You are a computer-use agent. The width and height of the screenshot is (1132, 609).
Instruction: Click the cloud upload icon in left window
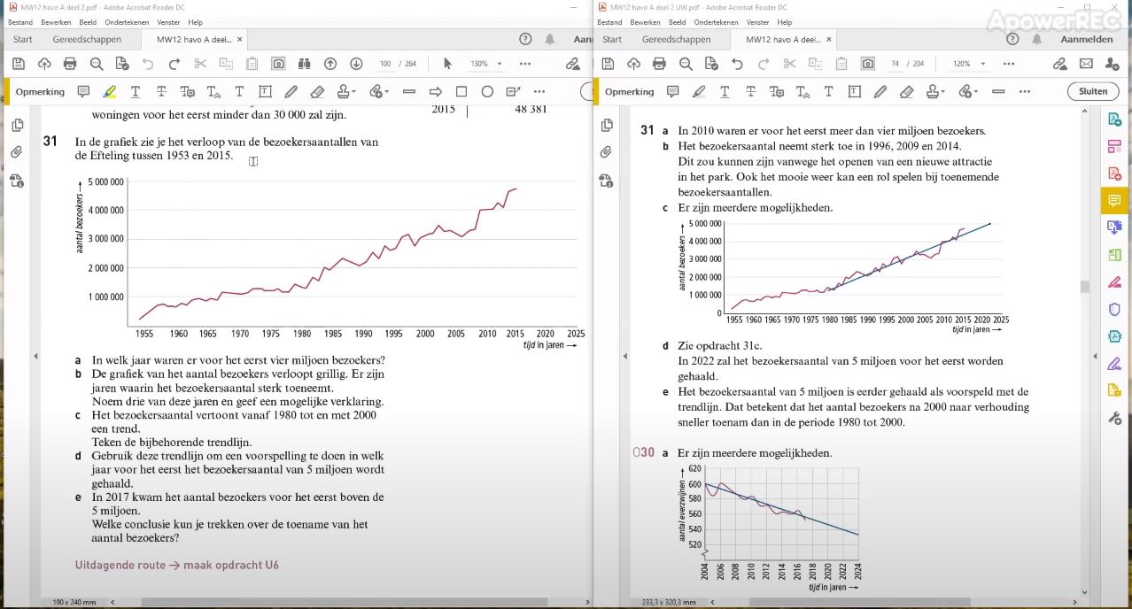coord(44,64)
